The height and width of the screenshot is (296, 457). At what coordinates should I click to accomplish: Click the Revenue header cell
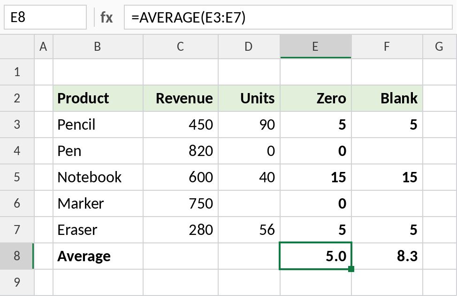point(181,98)
